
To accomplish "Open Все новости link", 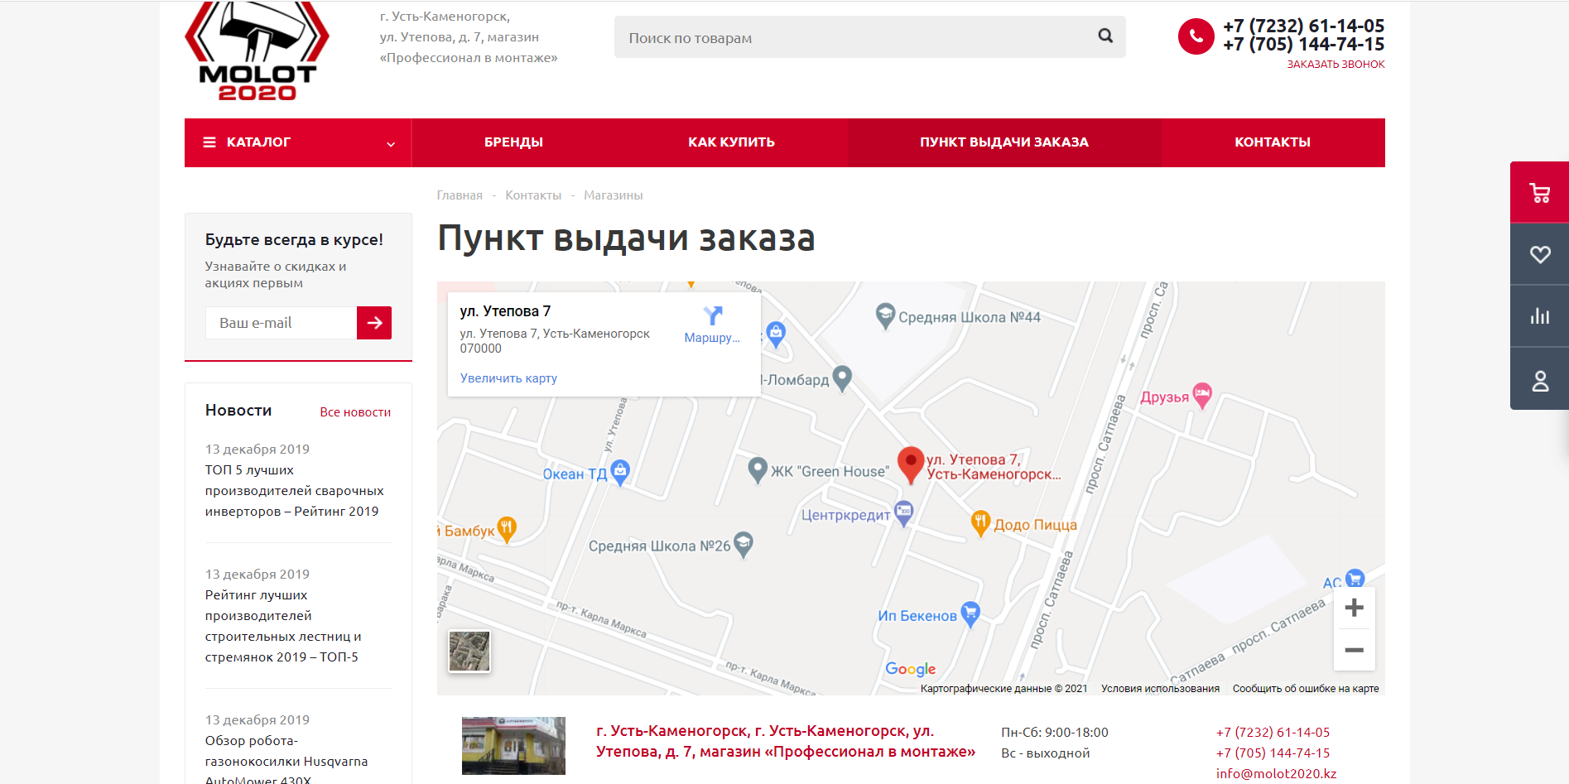I will click(355, 412).
